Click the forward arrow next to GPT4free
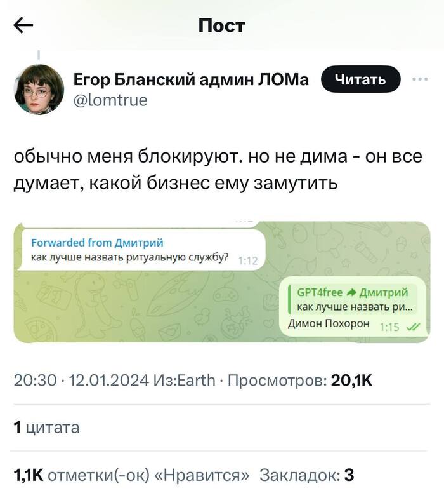 pyautogui.click(x=351, y=293)
